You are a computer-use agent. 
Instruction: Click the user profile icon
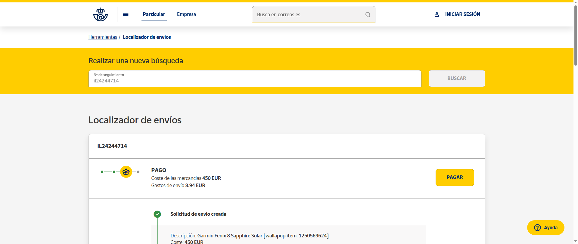tap(437, 14)
